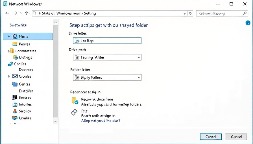Click the blue help icon at top right
Image resolution: width=253 pixels, height=144 pixels.
(x=248, y=23)
